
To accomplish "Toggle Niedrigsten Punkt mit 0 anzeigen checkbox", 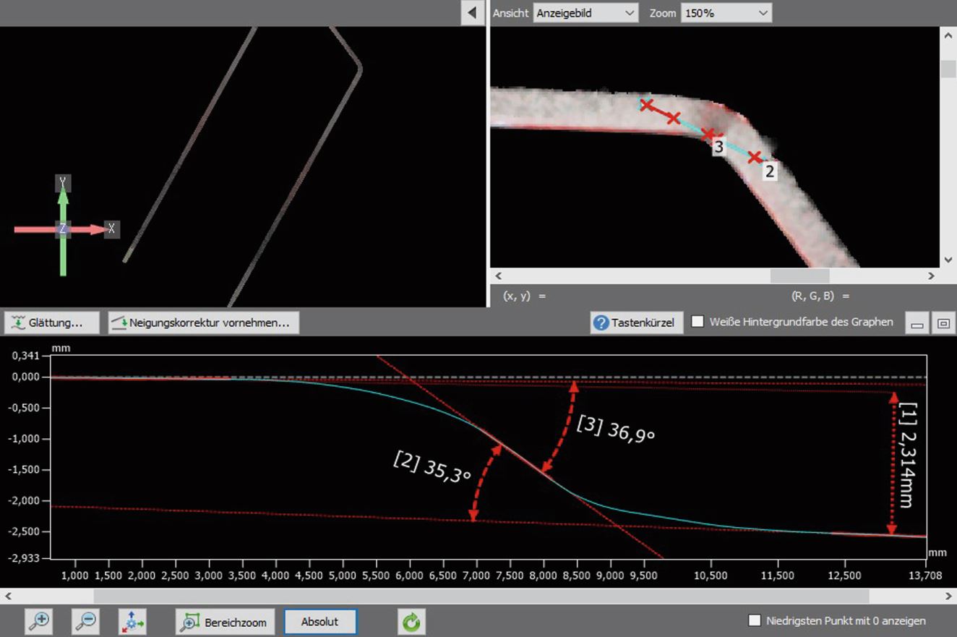I will [x=755, y=620].
